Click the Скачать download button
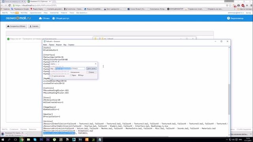The image size is (253, 142). coord(34,26)
